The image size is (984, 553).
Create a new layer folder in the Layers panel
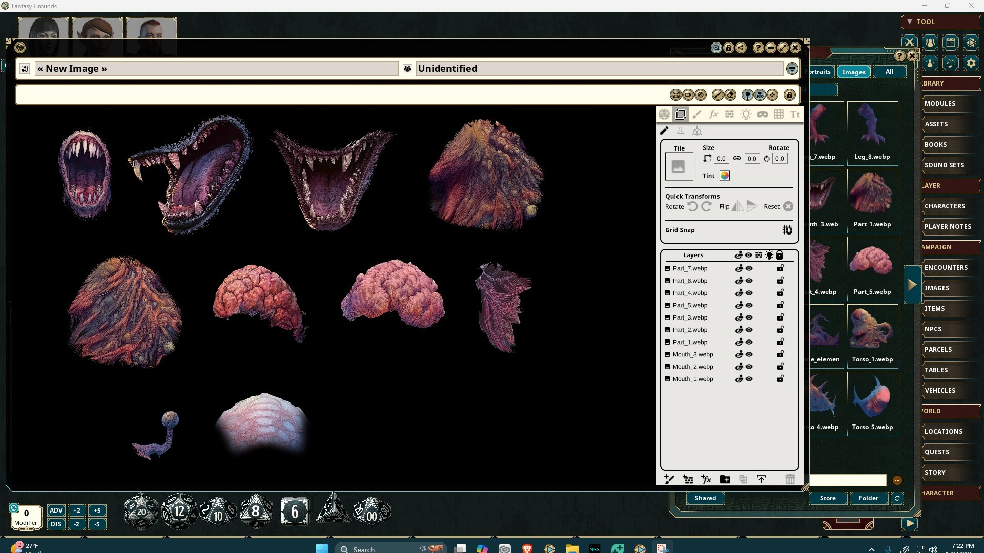pyautogui.click(x=725, y=479)
